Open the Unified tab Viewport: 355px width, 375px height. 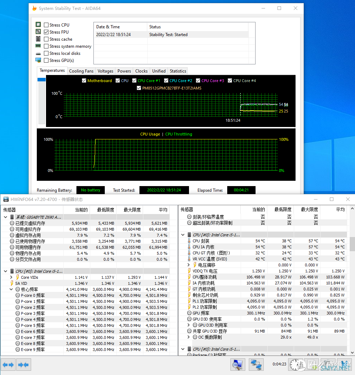159,71
